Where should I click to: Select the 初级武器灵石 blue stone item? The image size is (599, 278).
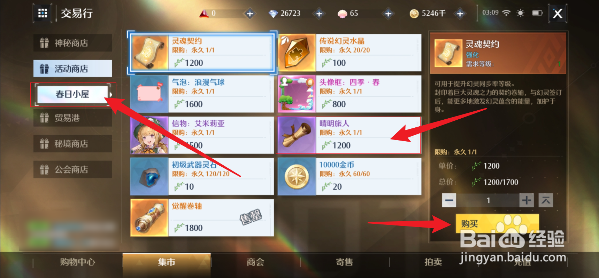[x=202, y=176]
